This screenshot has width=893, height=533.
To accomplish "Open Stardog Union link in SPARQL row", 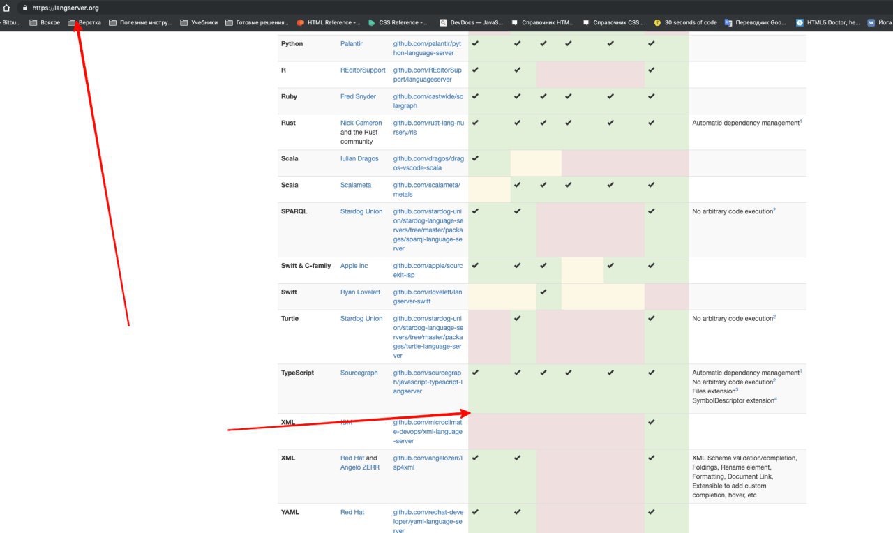I will point(361,211).
